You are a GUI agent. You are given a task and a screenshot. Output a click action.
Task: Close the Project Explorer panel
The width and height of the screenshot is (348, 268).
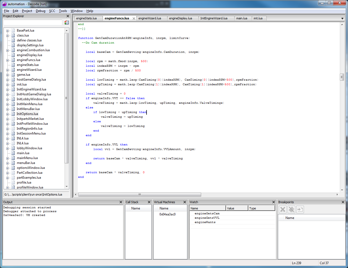click(68, 16)
